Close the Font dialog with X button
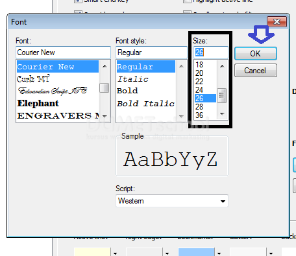The height and width of the screenshot is (256, 296). coord(277,21)
